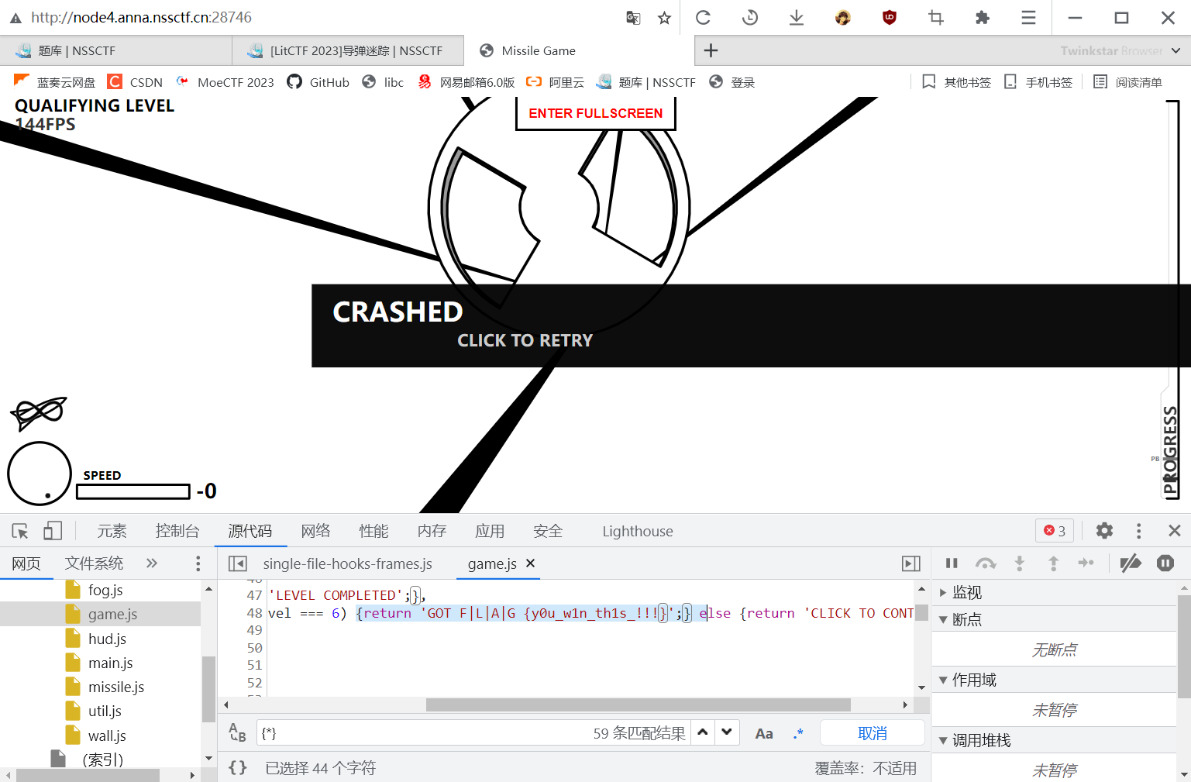Toggle pause on exceptions button
The height and width of the screenshot is (782, 1191).
1165,563
